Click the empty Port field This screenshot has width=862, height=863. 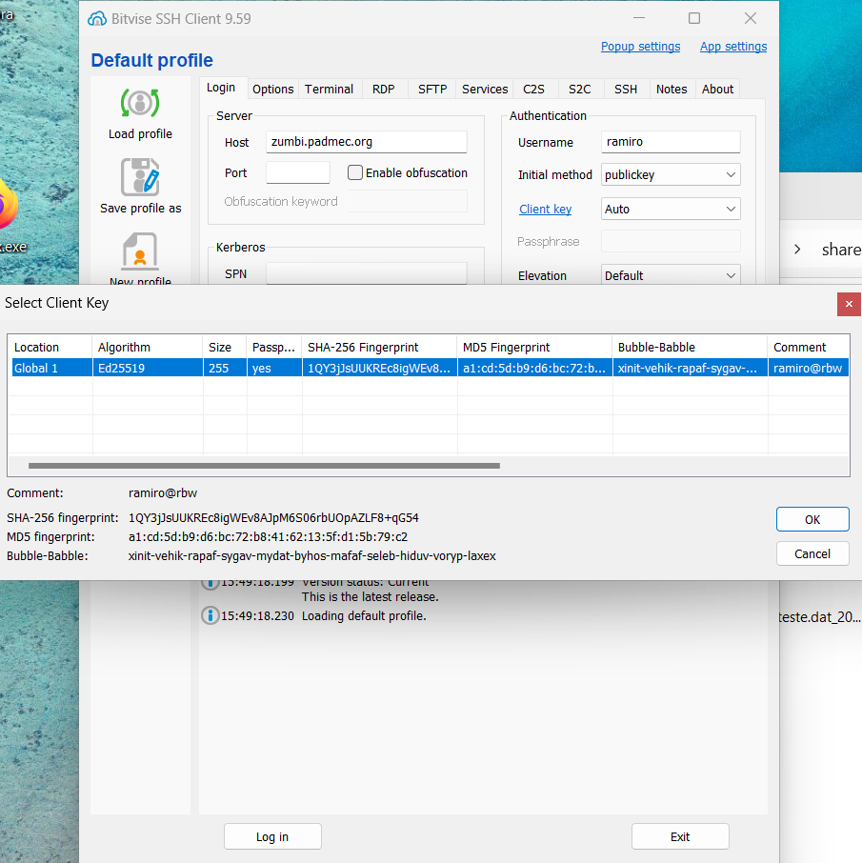pos(298,172)
